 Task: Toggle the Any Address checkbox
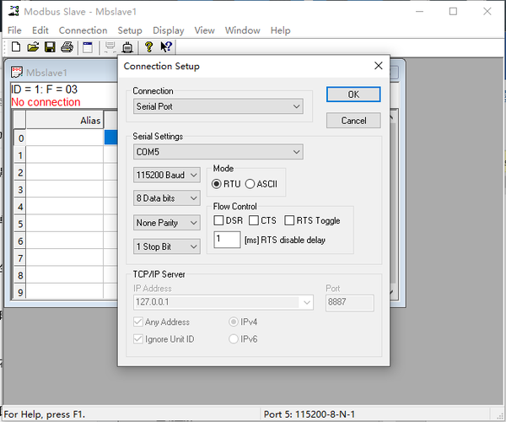138,322
